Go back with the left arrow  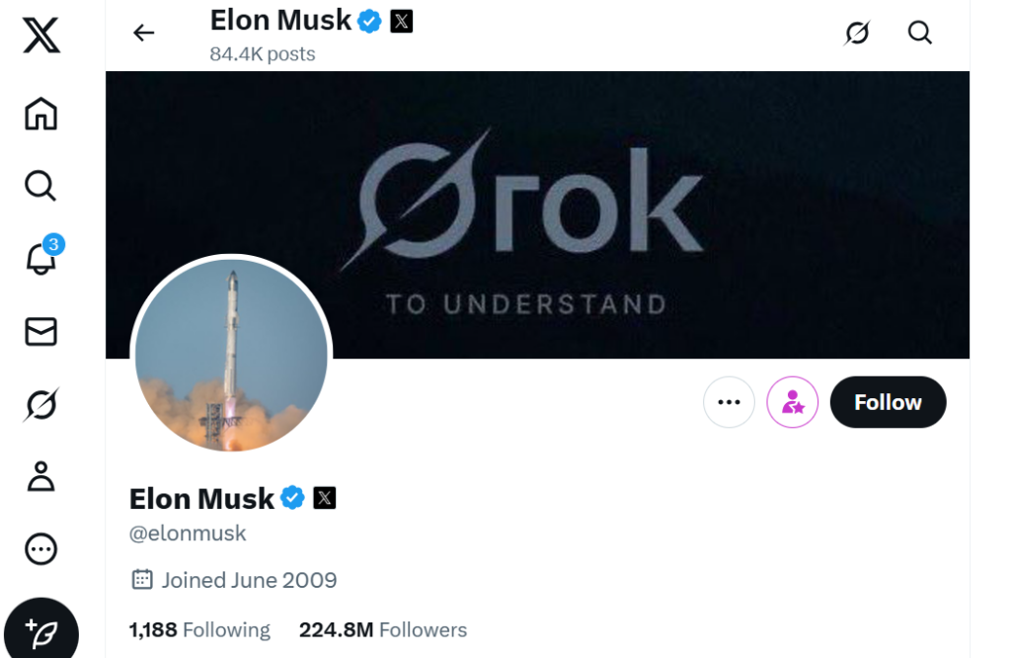click(x=144, y=33)
